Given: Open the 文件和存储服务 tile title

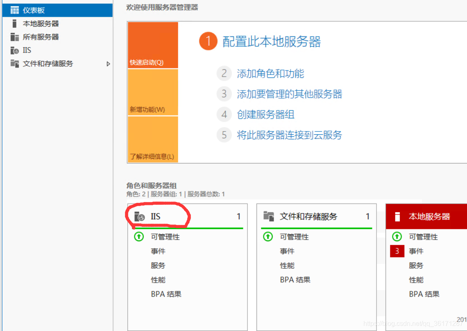Looking at the screenshot, I should pos(308,216).
